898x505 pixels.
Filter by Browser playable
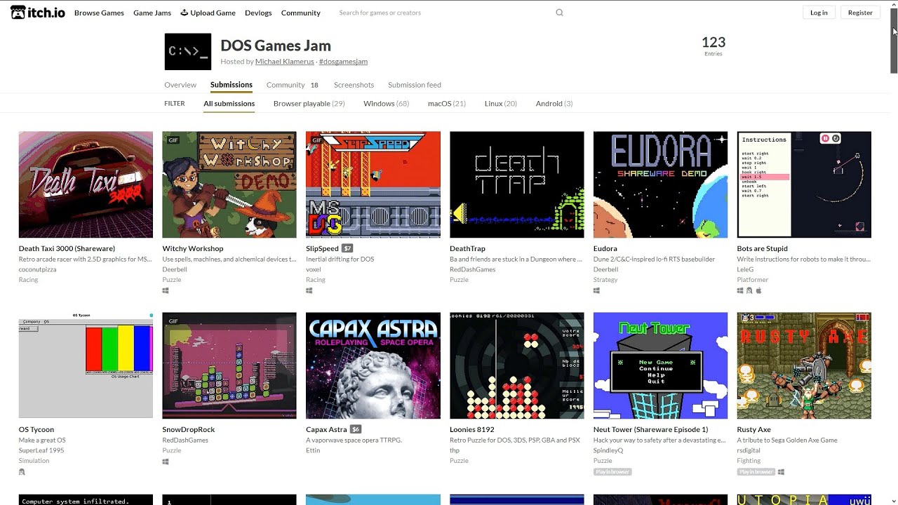309,104
